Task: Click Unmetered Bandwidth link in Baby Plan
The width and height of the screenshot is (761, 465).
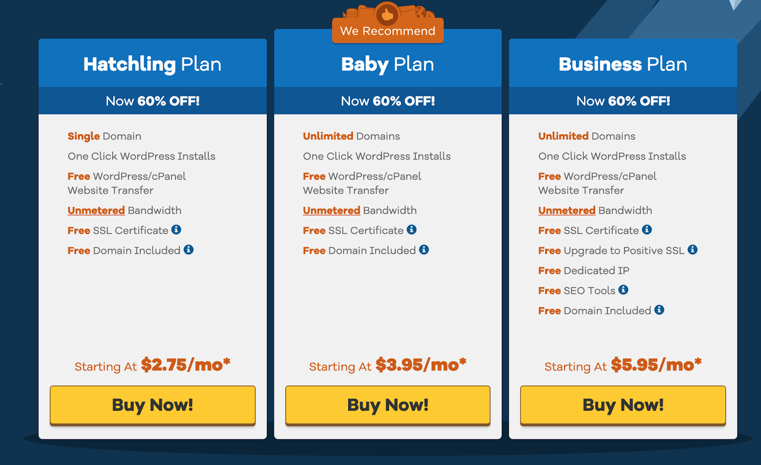Action: click(x=332, y=211)
